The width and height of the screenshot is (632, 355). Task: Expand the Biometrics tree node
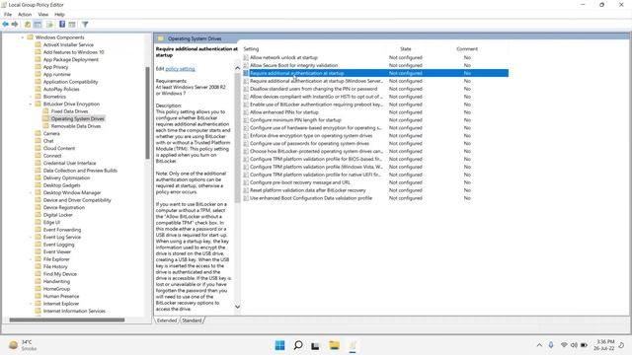pyautogui.click(x=31, y=97)
